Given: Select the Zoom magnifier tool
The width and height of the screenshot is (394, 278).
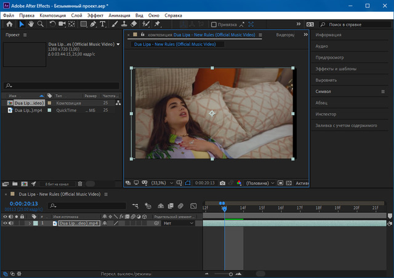Looking at the screenshot, I should [41, 24].
